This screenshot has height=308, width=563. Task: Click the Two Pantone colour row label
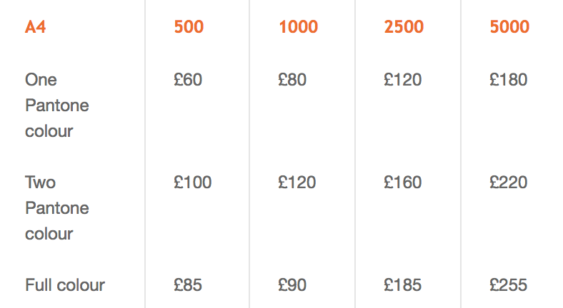point(57,208)
